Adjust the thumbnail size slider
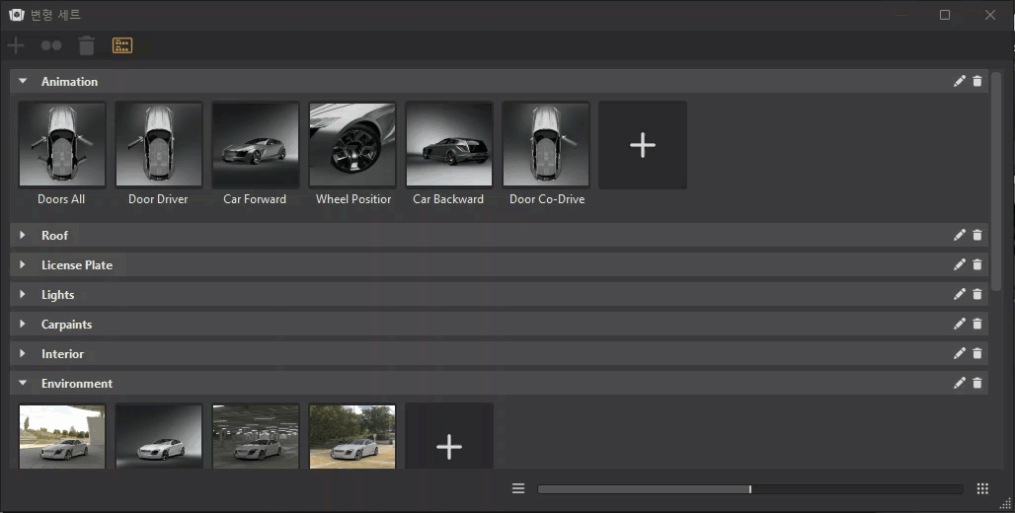 click(x=750, y=488)
